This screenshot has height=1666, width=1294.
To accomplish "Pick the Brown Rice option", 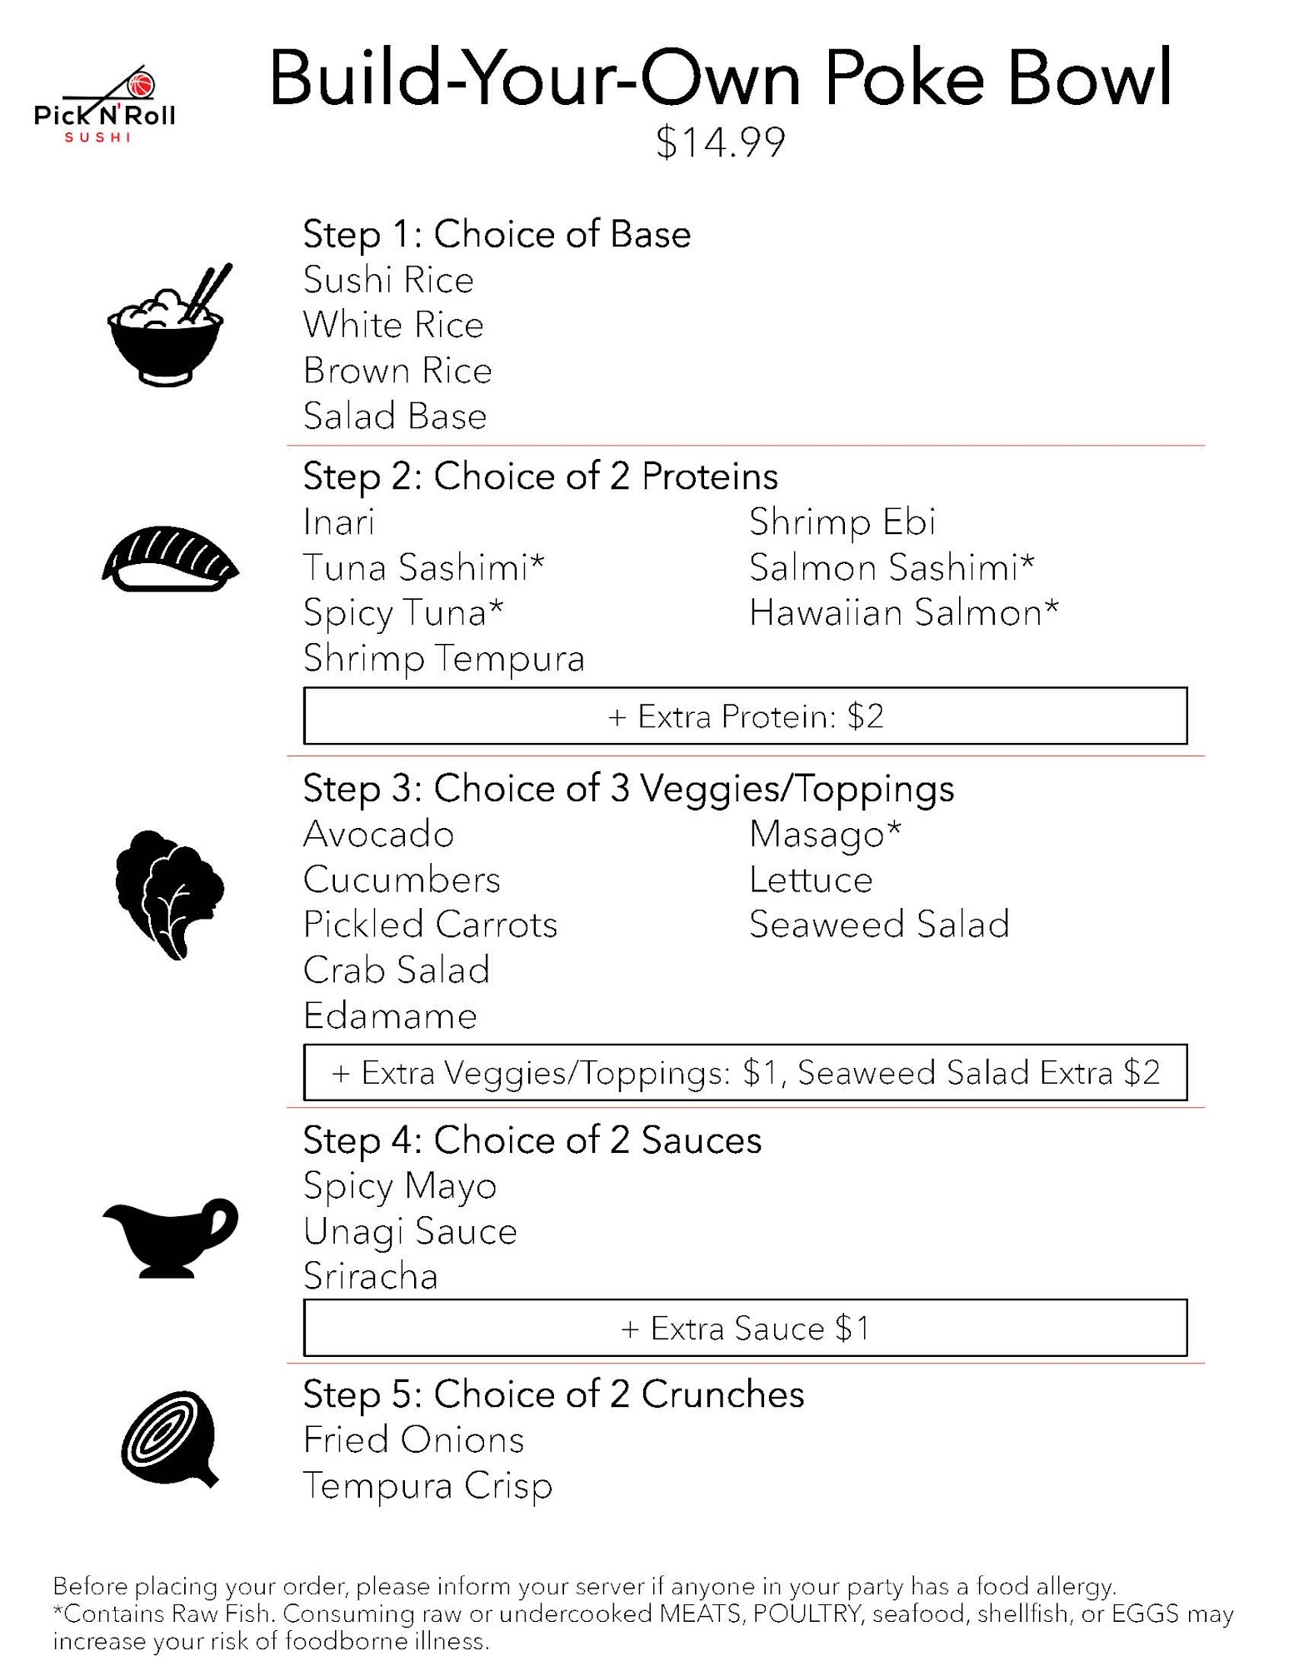I will pyautogui.click(x=397, y=371).
